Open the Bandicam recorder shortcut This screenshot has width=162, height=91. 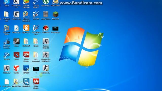[x=46, y=29]
